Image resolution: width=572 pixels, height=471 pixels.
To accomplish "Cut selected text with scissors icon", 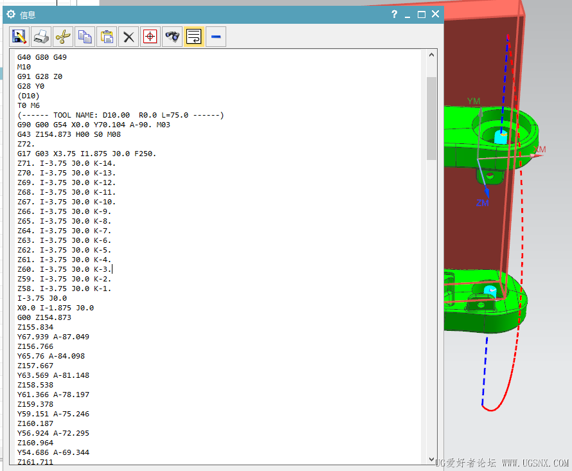I will (x=63, y=37).
